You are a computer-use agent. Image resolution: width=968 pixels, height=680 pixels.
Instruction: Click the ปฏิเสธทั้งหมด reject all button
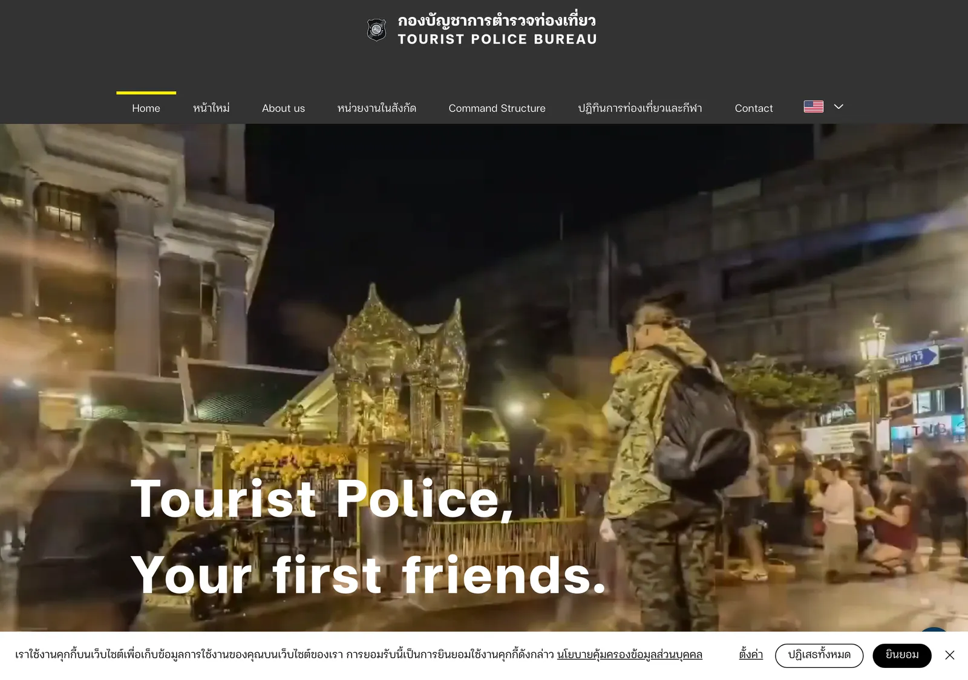[819, 655]
